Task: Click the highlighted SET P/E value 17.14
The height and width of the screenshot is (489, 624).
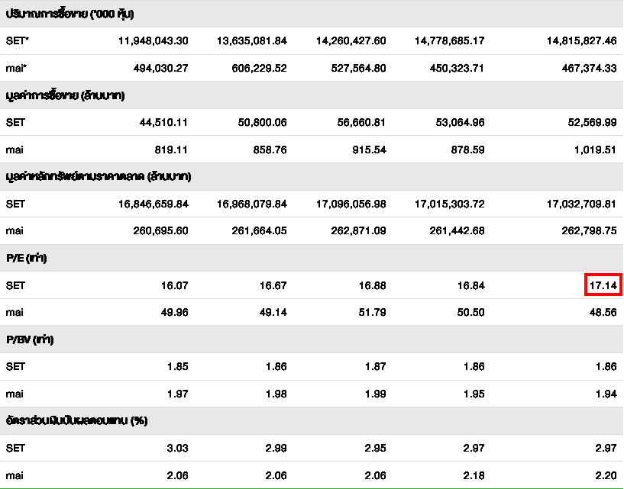Action: pyautogui.click(x=603, y=285)
